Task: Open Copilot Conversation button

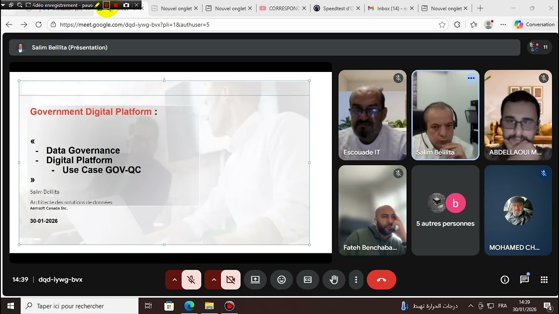Action: click(535, 24)
